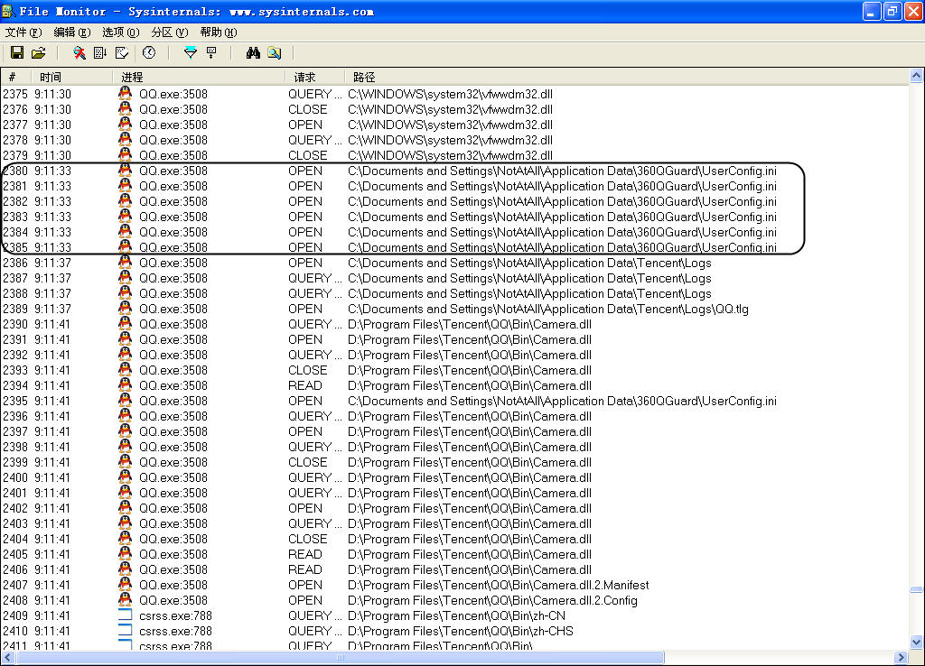
Task: Click the vertical scrollbar down arrow
Action: point(916,643)
